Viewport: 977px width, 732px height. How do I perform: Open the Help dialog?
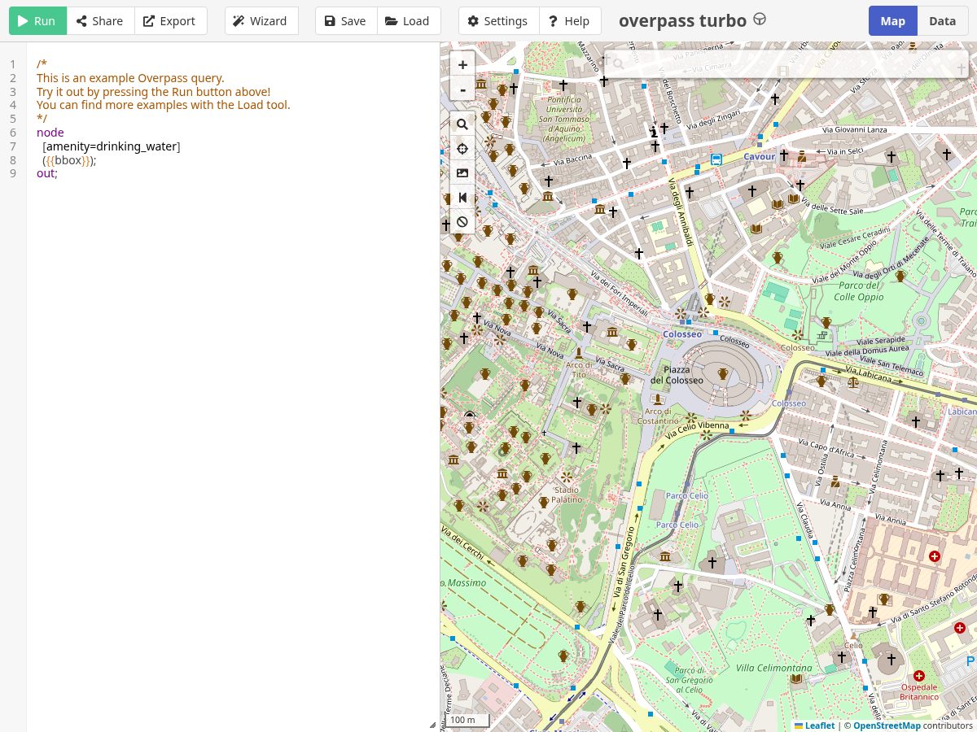[x=570, y=21]
